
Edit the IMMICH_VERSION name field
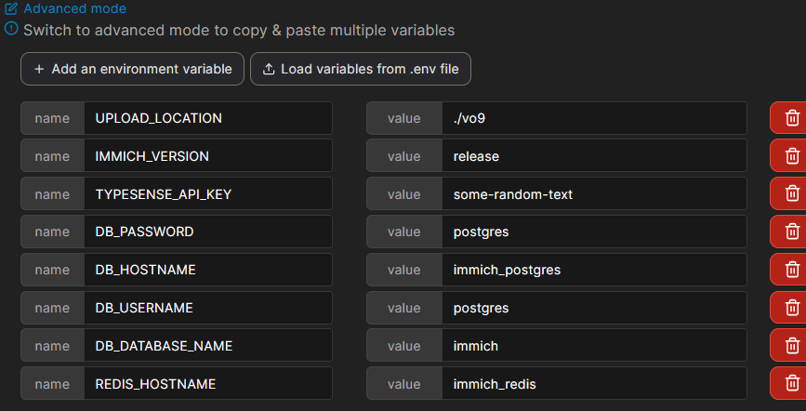pyautogui.click(x=208, y=155)
